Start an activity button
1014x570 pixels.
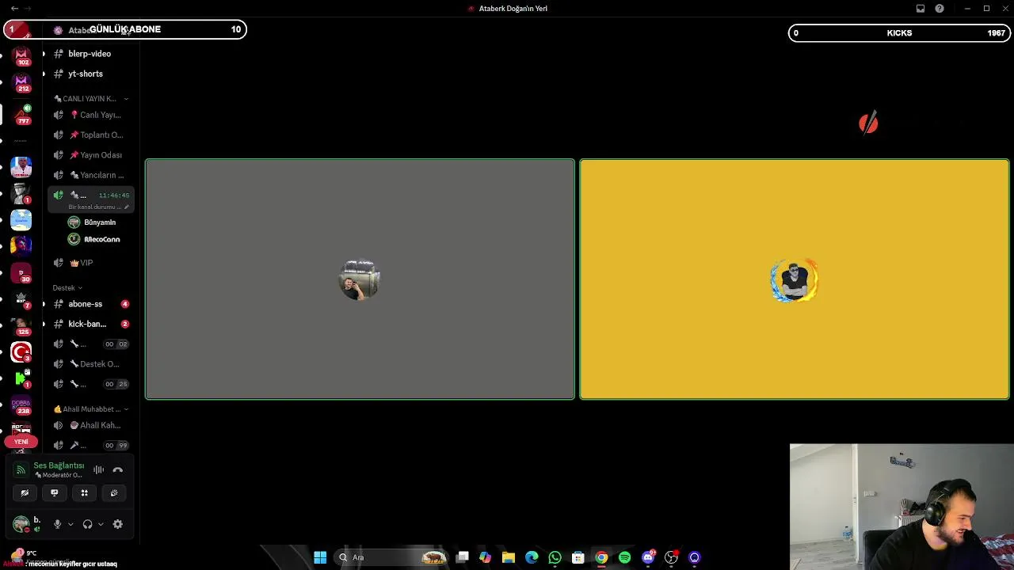point(84,492)
